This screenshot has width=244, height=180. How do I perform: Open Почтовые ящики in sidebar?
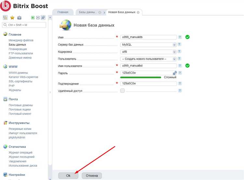coord(20,109)
